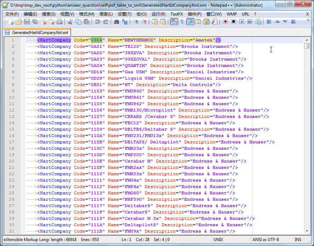Print the document with printer icon
The image size is (314, 246).
(x=59, y=22)
